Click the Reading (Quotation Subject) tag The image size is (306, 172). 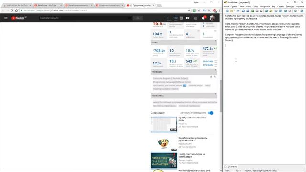tap(166, 89)
